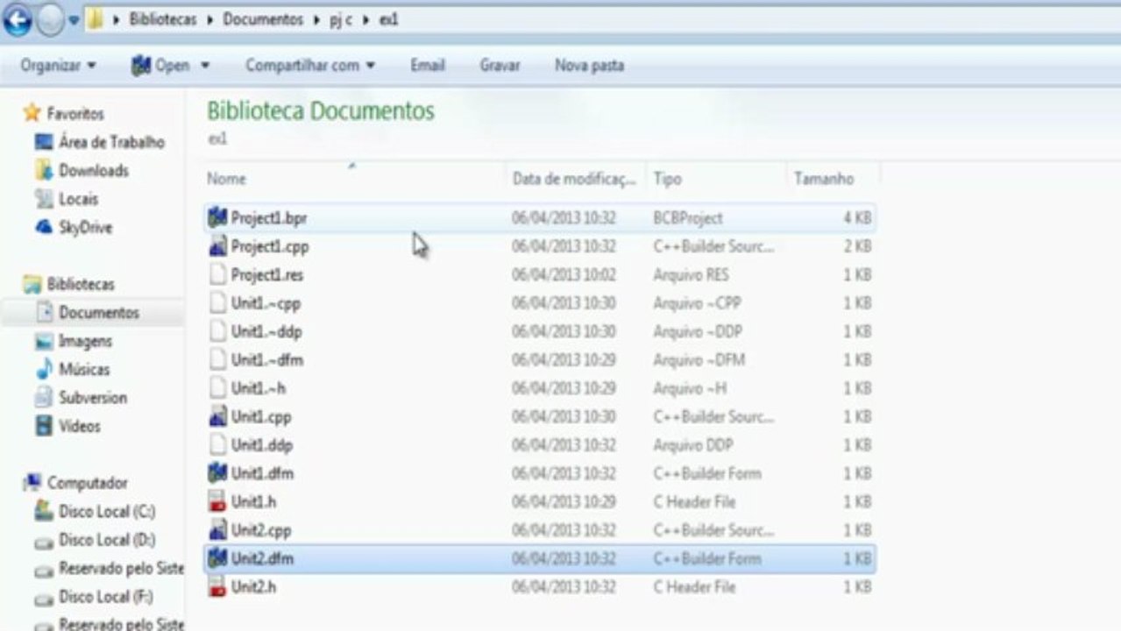
Task: Open the Compartilhar com dropdown
Action: (x=310, y=65)
